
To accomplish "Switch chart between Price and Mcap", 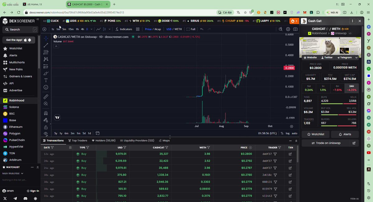I will tap(153, 29).
